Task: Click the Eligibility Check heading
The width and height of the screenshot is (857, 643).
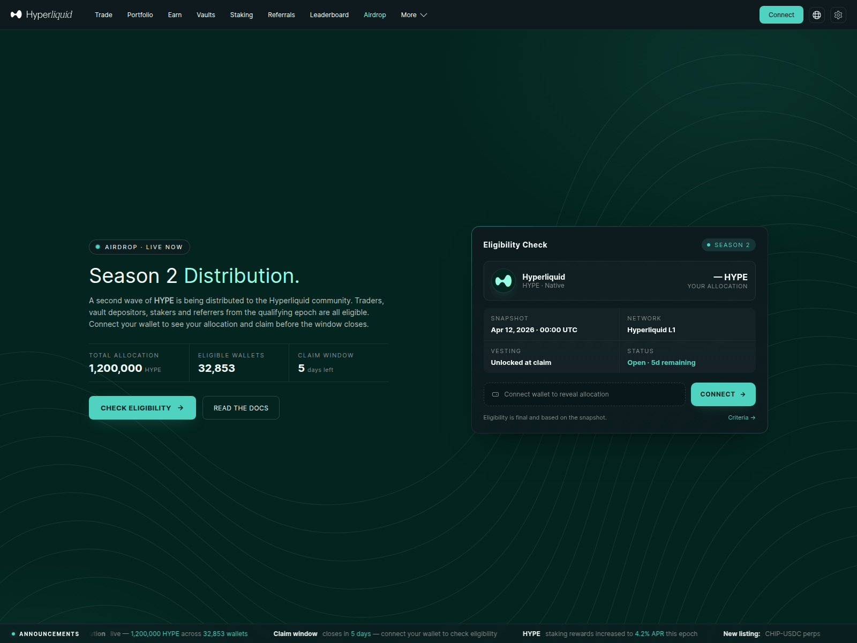Action: 515,245
